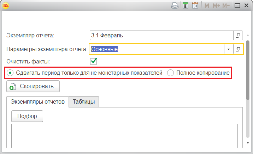Click the vertical scrollbar thumb

[248, 70]
